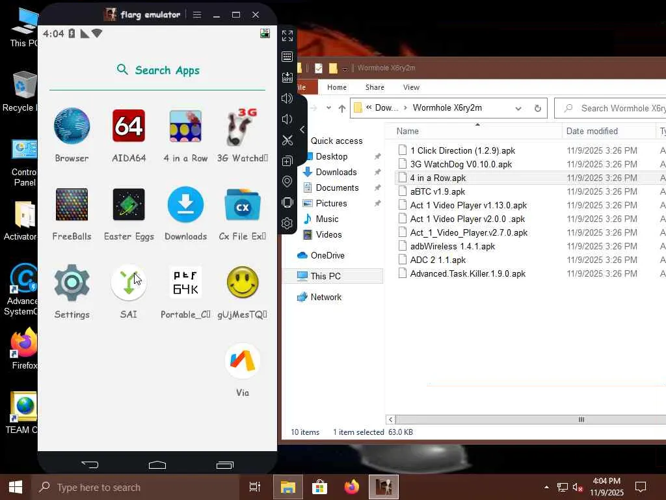Click the Search Apps field

tap(157, 70)
